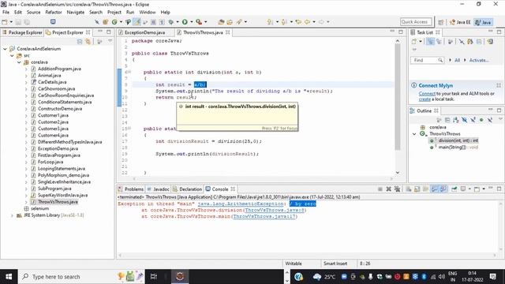Image resolution: width=505 pixels, height=284 pixels.
Task: Click the Run External Tools icon
Action: click(x=199, y=22)
